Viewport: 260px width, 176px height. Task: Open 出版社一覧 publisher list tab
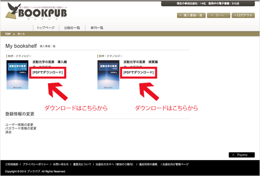coord(72,27)
